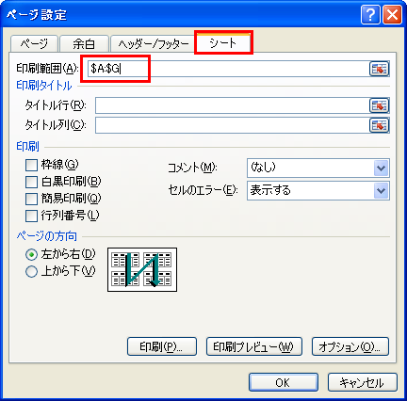The image size is (407, 401).
Task: Click the OK button
Action: 284,382
